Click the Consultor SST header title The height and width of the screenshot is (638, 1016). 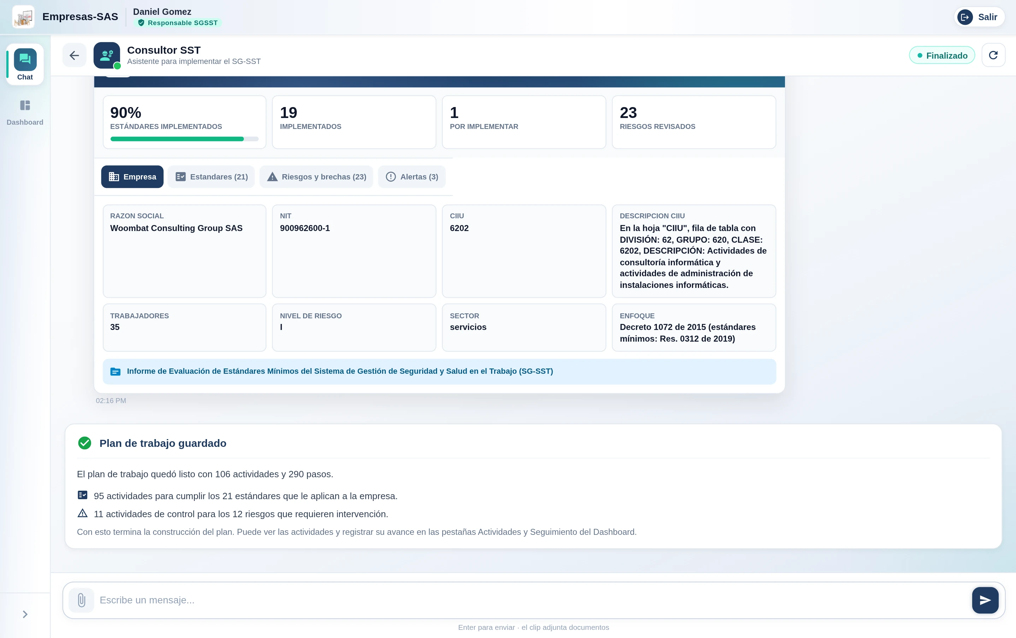tap(164, 50)
